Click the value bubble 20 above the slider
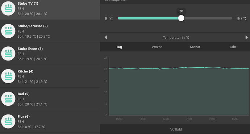The height and width of the screenshot is (134, 250). click(x=181, y=11)
